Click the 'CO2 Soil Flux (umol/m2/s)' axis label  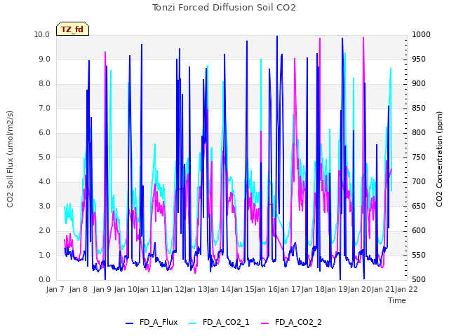click(x=10, y=159)
